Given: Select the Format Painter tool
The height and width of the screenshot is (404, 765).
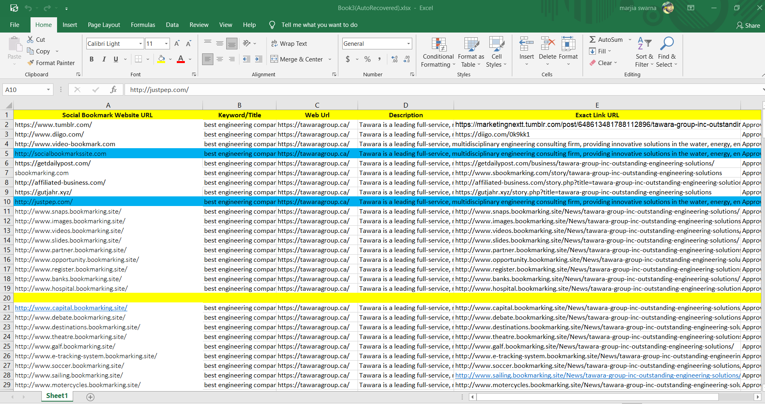Looking at the screenshot, I should (51, 63).
